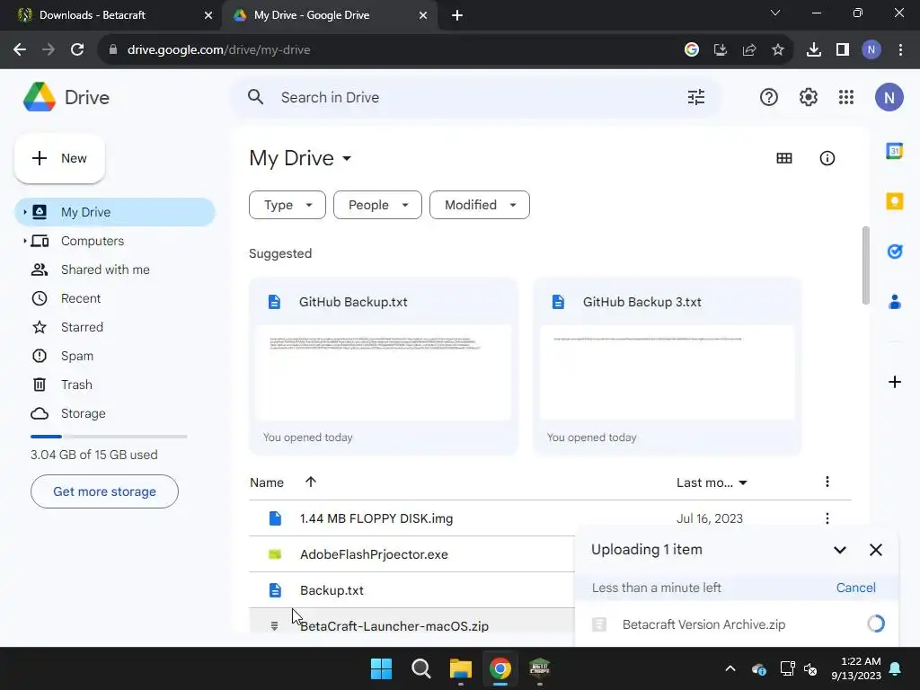Open Google Keep side panel
The image size is (920, 690).
(894, 201)
